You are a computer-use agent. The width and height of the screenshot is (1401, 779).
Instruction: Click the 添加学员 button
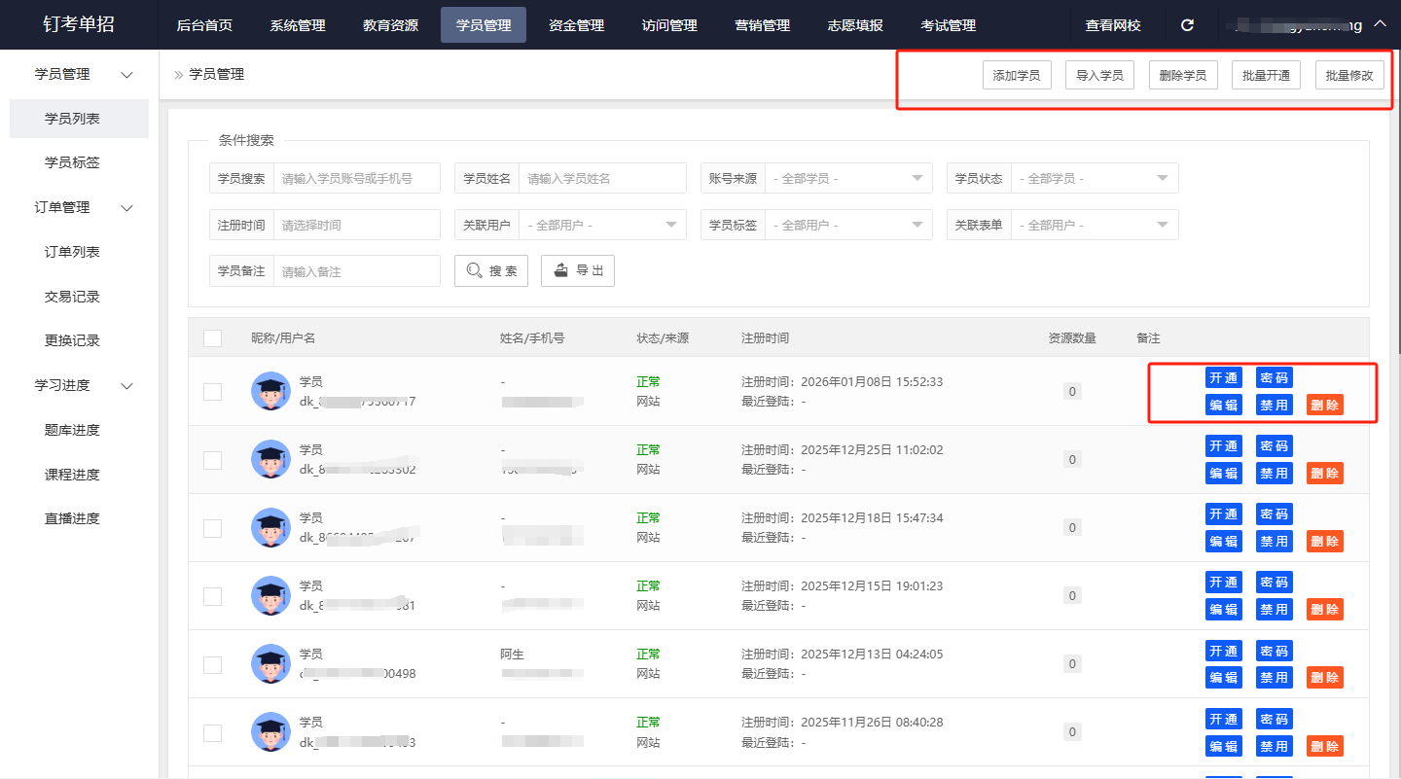1016,75
